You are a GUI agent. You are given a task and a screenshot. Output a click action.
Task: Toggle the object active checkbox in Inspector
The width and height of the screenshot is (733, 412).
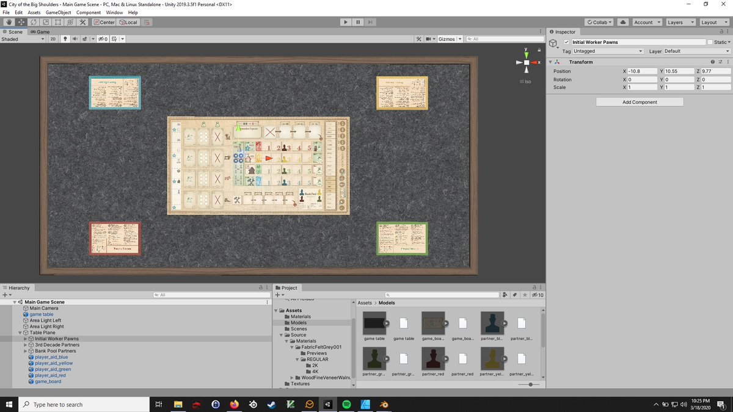point(566,42)
